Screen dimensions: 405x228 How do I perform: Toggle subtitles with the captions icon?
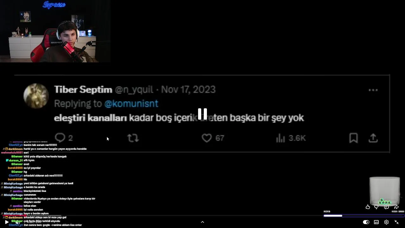[376, 222]
